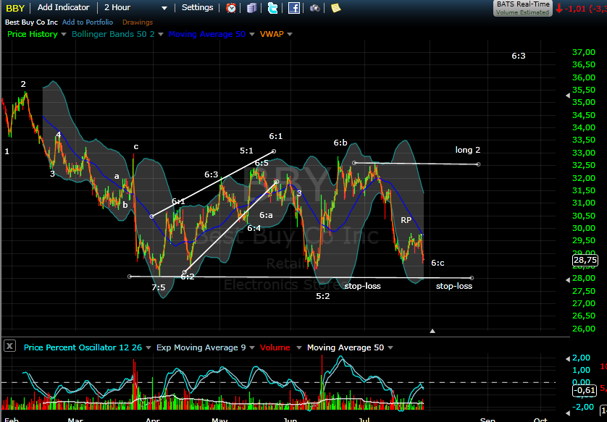Click Add Indicator button

pyautogui.click(x=63, y=8)
